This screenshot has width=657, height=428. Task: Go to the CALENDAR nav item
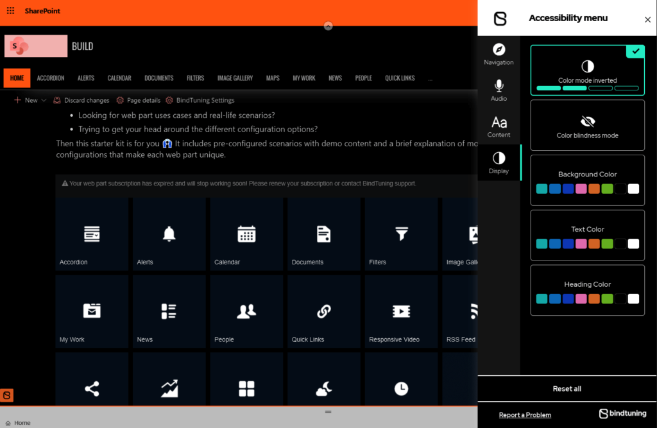[x=119, y=78]
